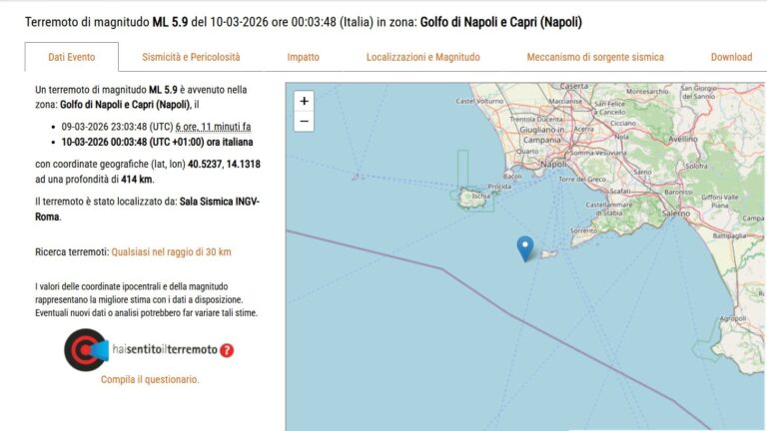The height and width of the screenshot is (431, 767).
Task: Click Avellino label on the map
Action: point(684,140)
